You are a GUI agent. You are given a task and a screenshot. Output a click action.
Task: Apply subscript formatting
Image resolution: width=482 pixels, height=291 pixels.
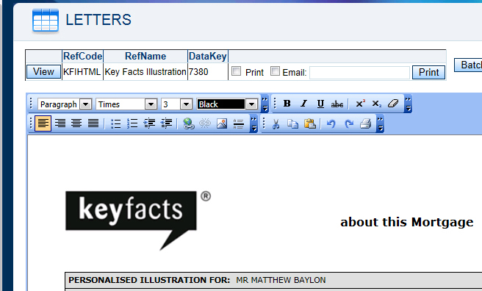[376, 104]
